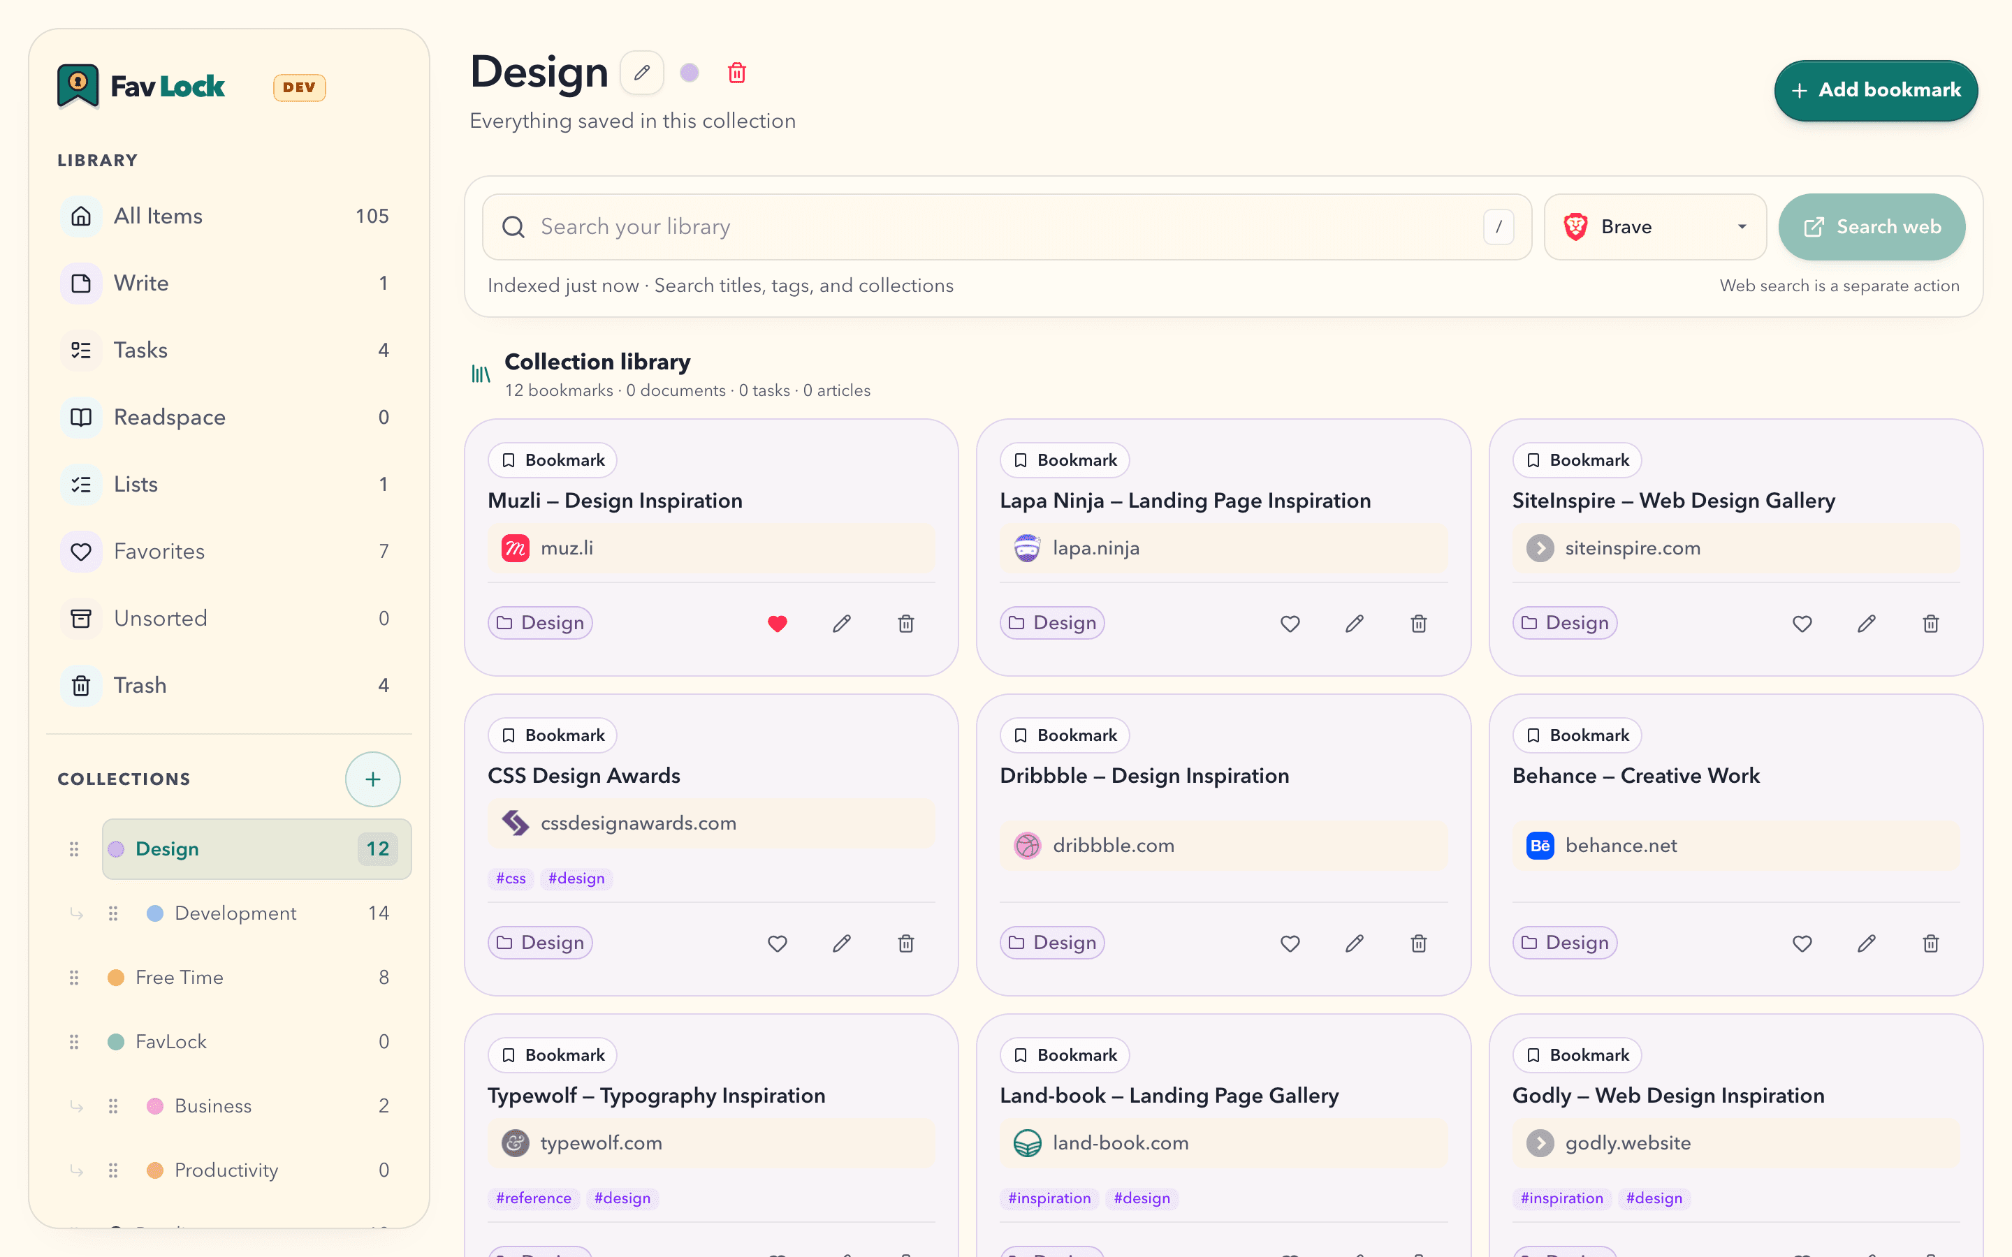Click the Search web button
2012x1257 pixels.
coord(1872,227)
